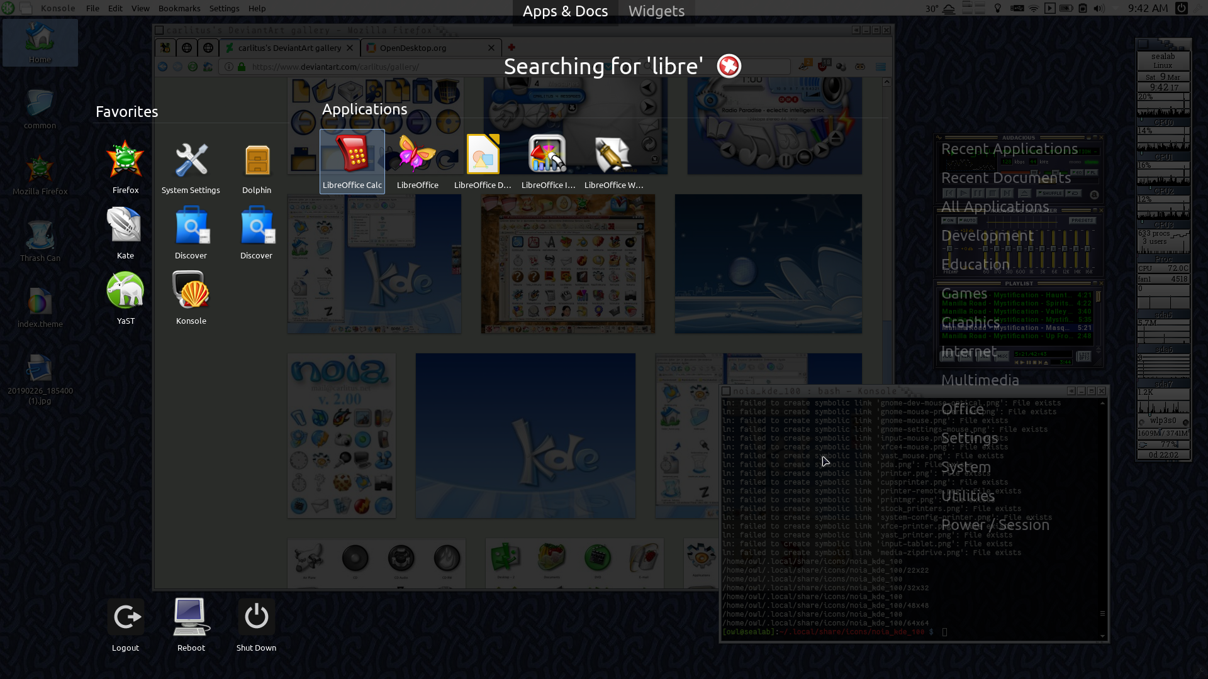Select the Games category
Image resolution: width=1208 pixels, height=679 pixels.
pyautogui.click(x=964, y=294)
